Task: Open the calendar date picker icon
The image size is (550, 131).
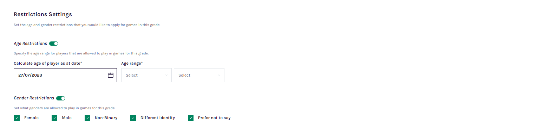Action: 110,75
